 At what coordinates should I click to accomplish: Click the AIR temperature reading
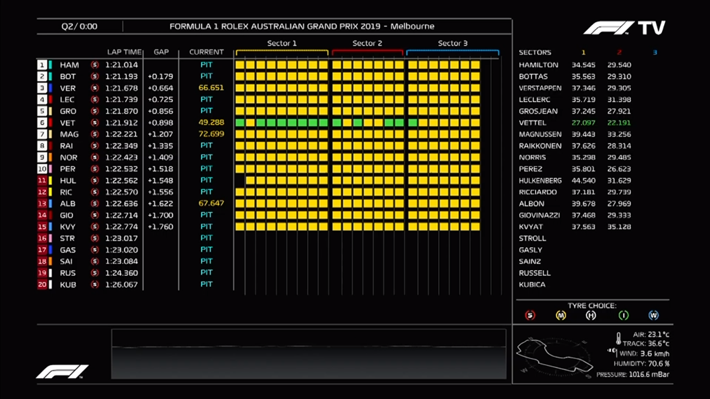pyautogui.click(x=651, y=335)
